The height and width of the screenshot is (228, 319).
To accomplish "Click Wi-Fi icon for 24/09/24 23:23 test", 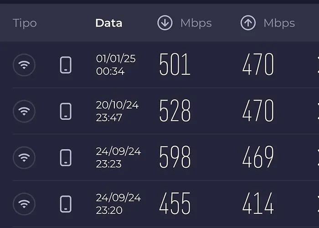I will 24,158.
